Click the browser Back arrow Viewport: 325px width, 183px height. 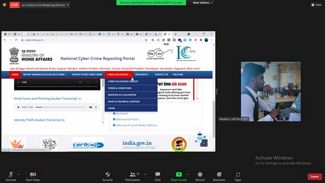5,40
